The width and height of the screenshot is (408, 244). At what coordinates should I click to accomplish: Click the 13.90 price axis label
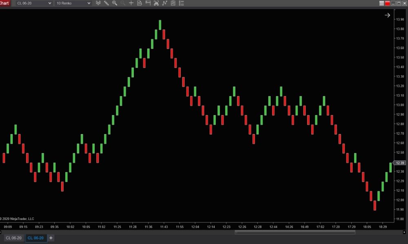point(400,20)
